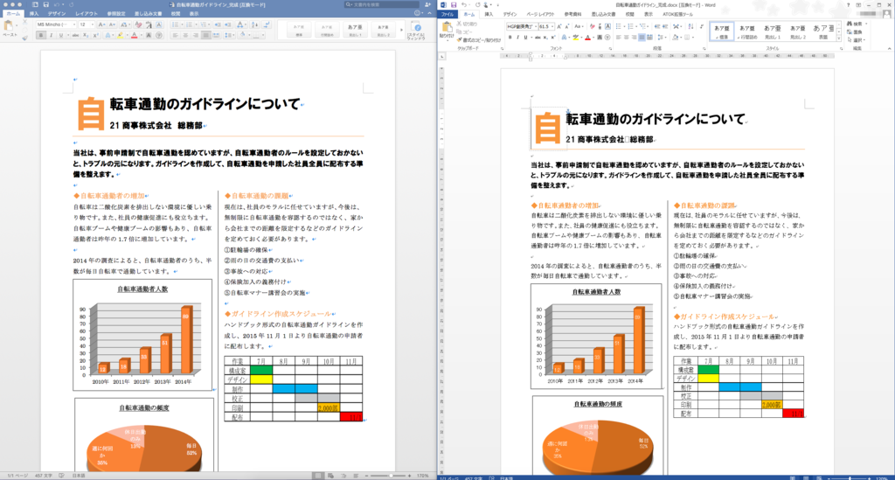Click Decrease Indent in Mac Word ribbon
Screen dimensions: 895x480
218,24
